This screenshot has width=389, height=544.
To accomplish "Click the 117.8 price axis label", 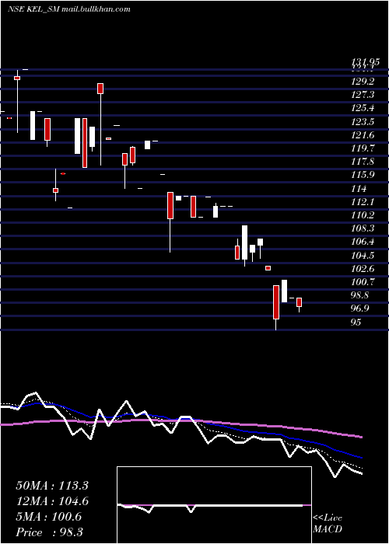I will [x=363, y=162].
